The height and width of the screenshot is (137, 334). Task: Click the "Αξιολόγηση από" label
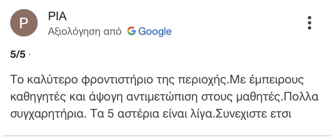85,31
